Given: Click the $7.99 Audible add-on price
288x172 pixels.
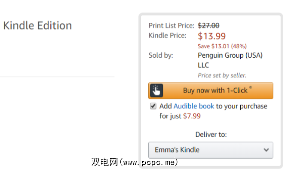Looking at the screenshot, I should click(192, 116).
